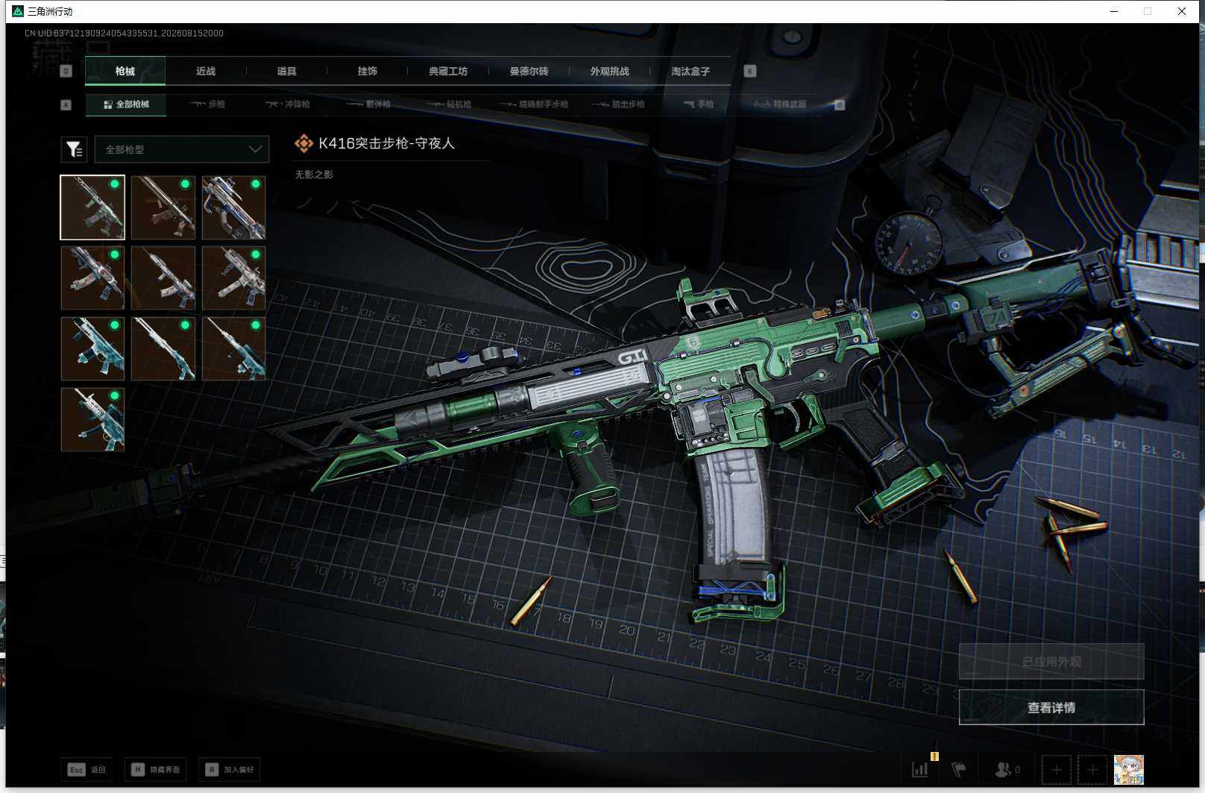Filter skins by 霰弹枪 category

point(369,104)
